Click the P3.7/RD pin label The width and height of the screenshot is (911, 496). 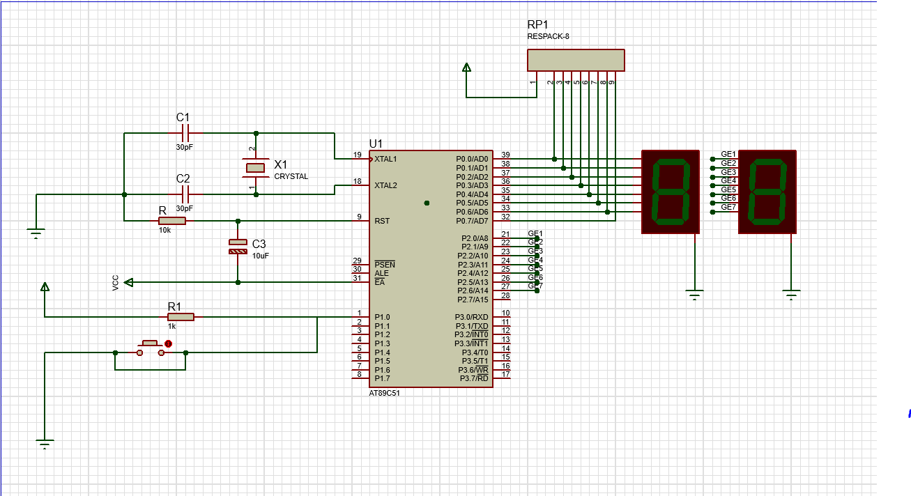473,378
